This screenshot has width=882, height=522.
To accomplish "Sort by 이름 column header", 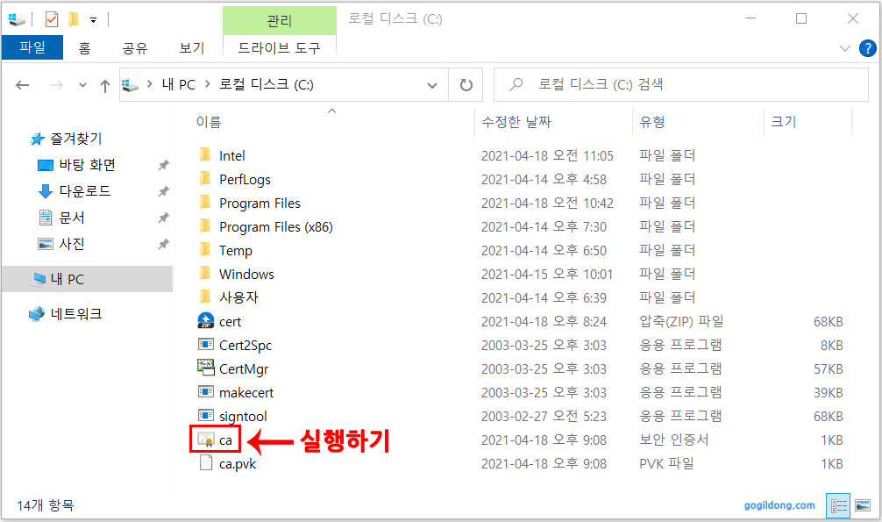I will [209, 122].
